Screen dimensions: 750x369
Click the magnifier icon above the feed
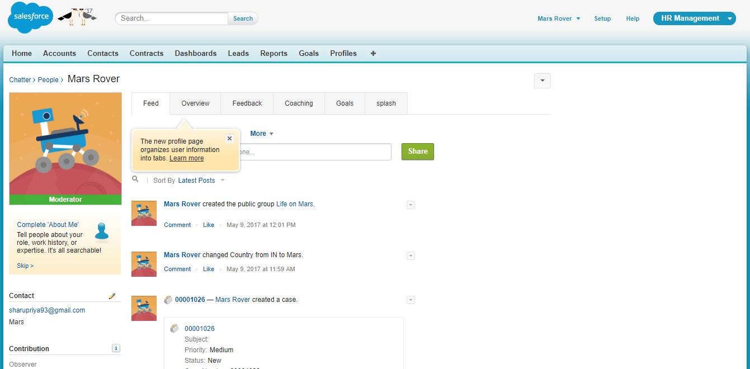pos(135,178)
